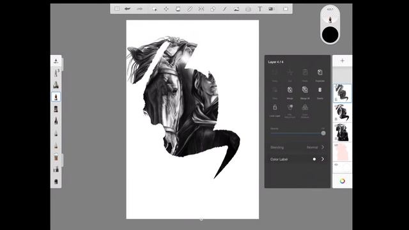409x230 pixels.
Task: Duplicate the current layer
Action: pyautogui.click(x=320, y=75)
